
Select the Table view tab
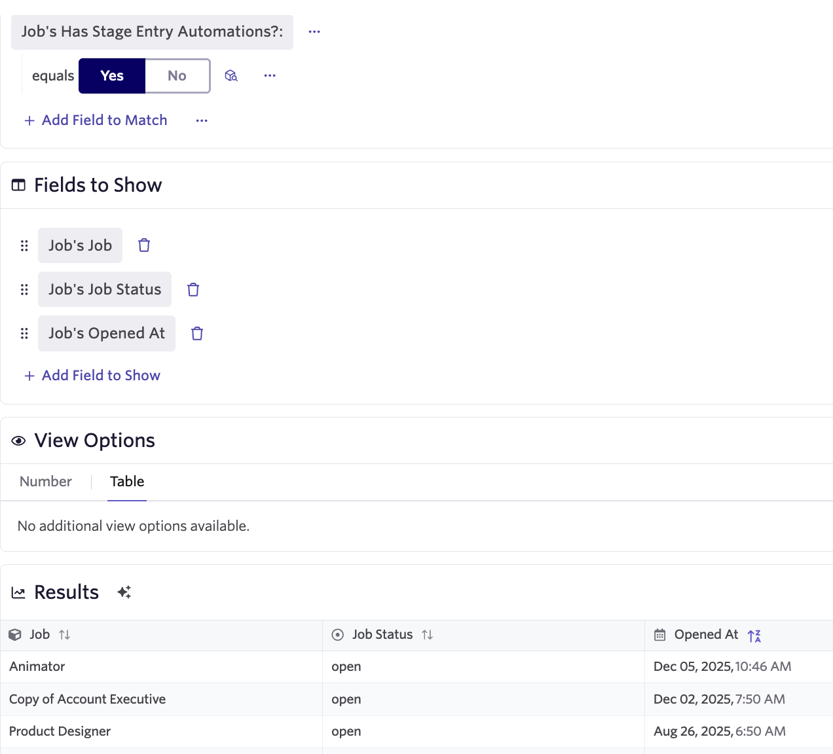pyautogui.click(x=127, y=482)
